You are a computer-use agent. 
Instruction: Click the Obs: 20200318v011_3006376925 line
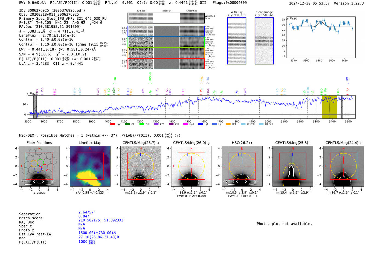pyautogui.click(x=49, y=15)
